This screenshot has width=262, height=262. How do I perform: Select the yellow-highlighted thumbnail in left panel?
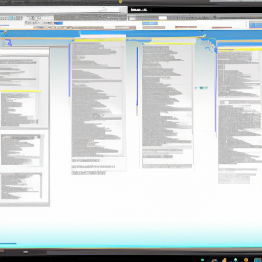pyautogui.click(x=19, y=110)
